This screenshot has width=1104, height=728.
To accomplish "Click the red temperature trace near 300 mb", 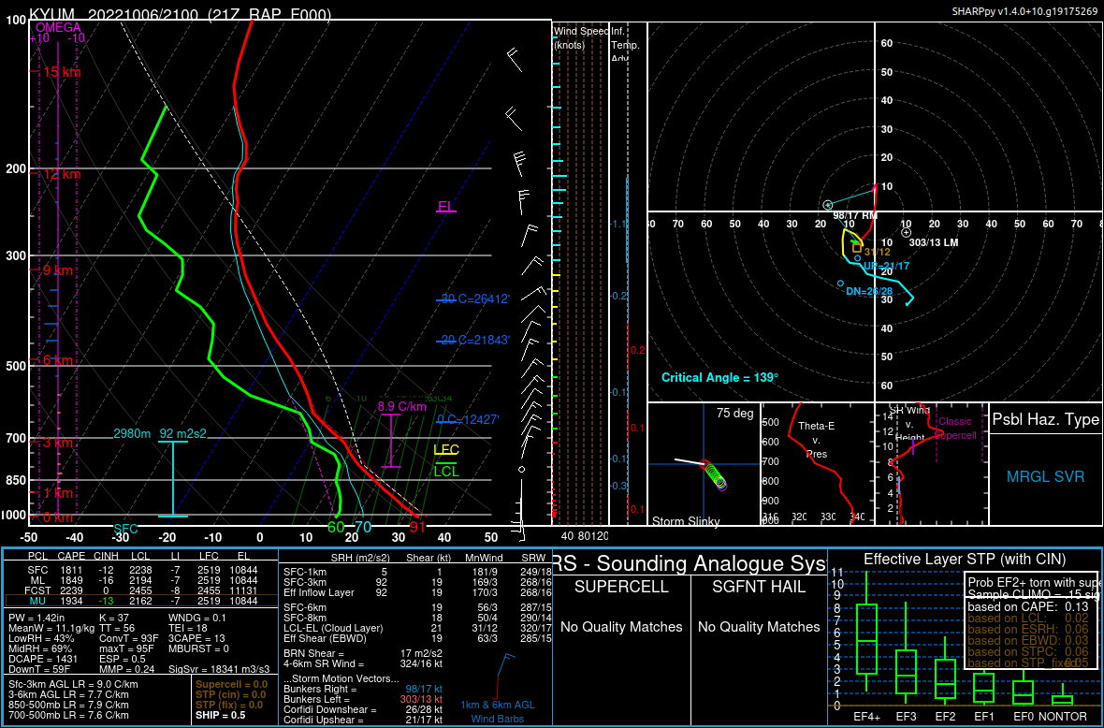I will [x=240, y=255].
